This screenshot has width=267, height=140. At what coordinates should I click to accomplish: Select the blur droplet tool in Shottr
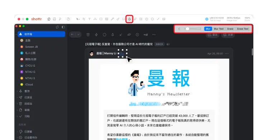tap(130, 19)
